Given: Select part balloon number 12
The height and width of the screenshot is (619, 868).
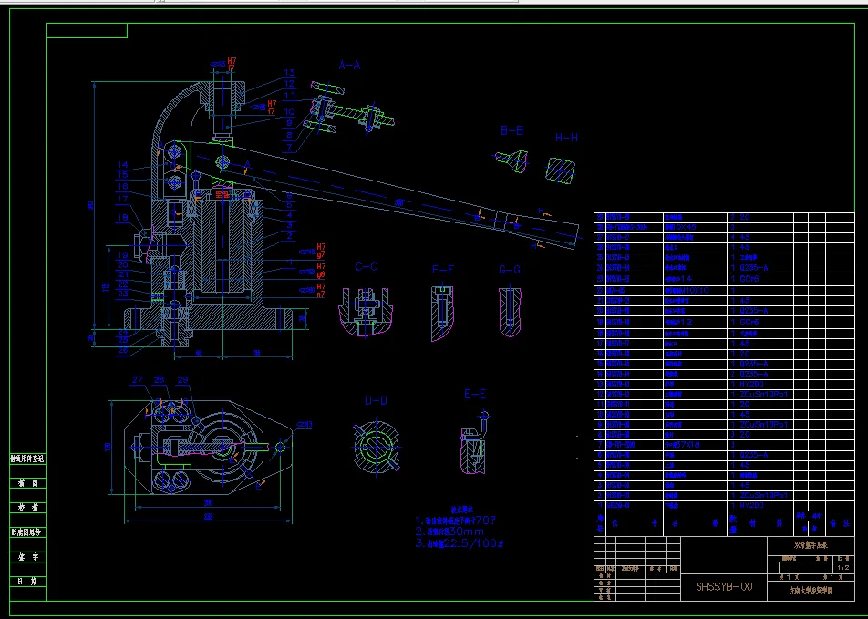Looking at the screenshot, I should 290,84.
